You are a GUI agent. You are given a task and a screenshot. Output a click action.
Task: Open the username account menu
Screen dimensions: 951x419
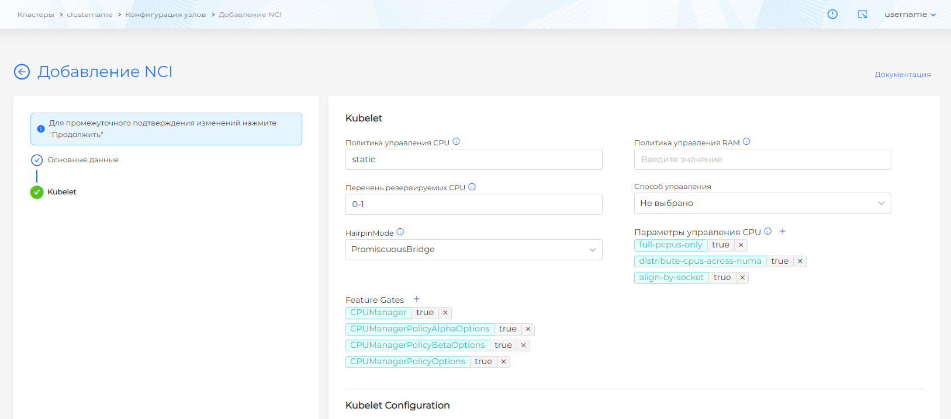[x=910, y=15]
